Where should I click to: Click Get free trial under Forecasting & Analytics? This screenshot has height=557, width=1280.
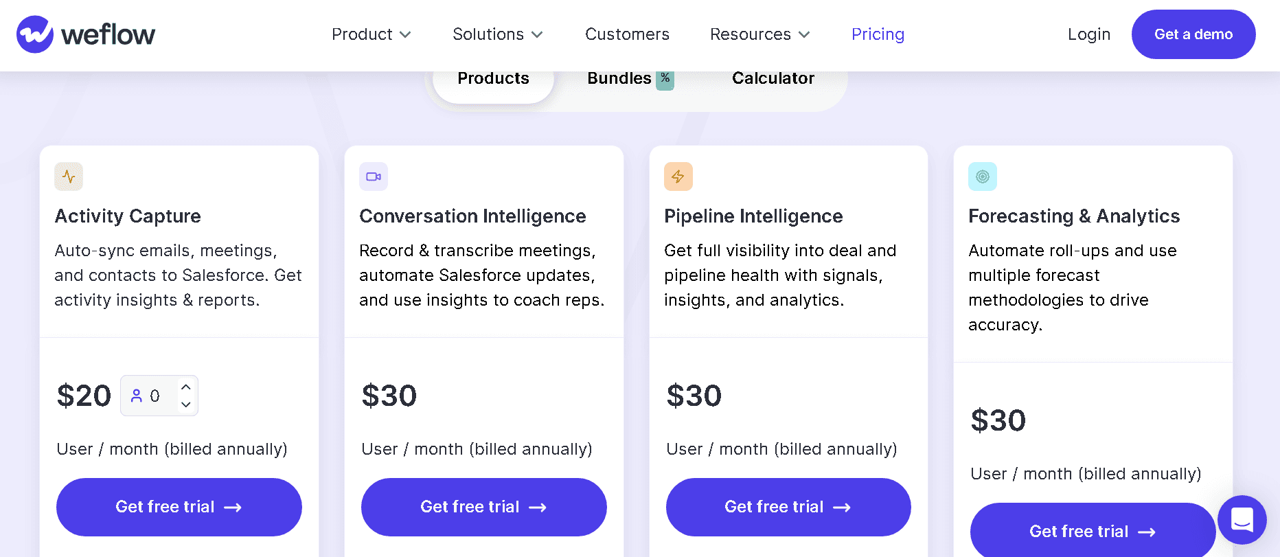[x=1093, y=531]
